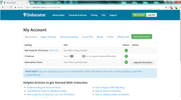The image size is (181, 100).
Task: Click 'Your Trial is currently active' text
Action: (x=75, y=62)
